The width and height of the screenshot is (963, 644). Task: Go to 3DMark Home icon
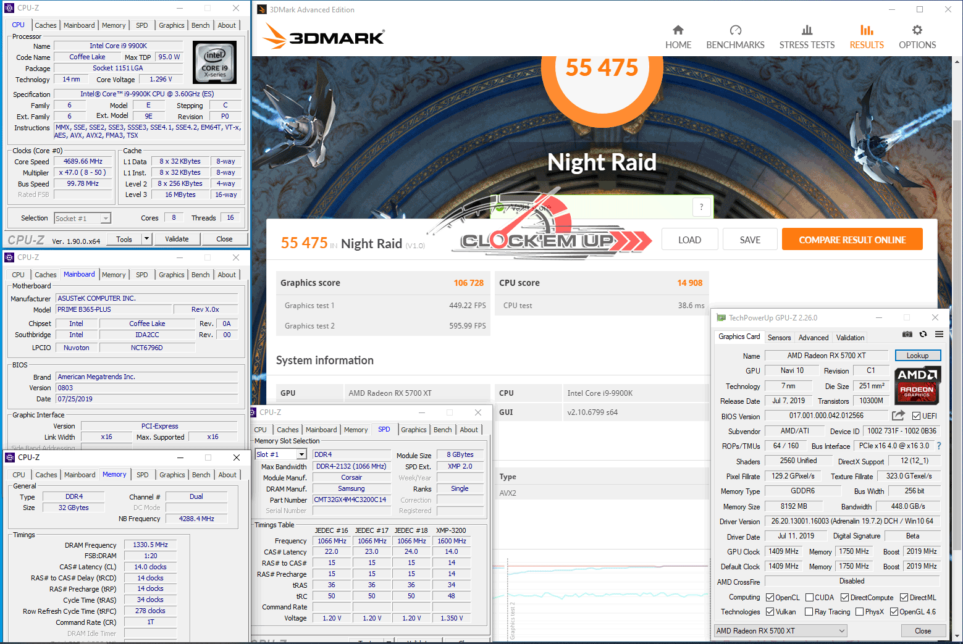pos(678,30)
